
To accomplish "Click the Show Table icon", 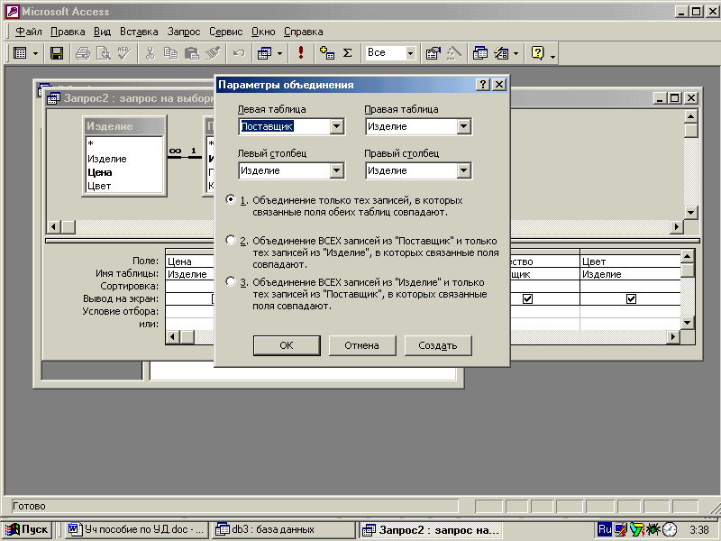I will [327, 53].
